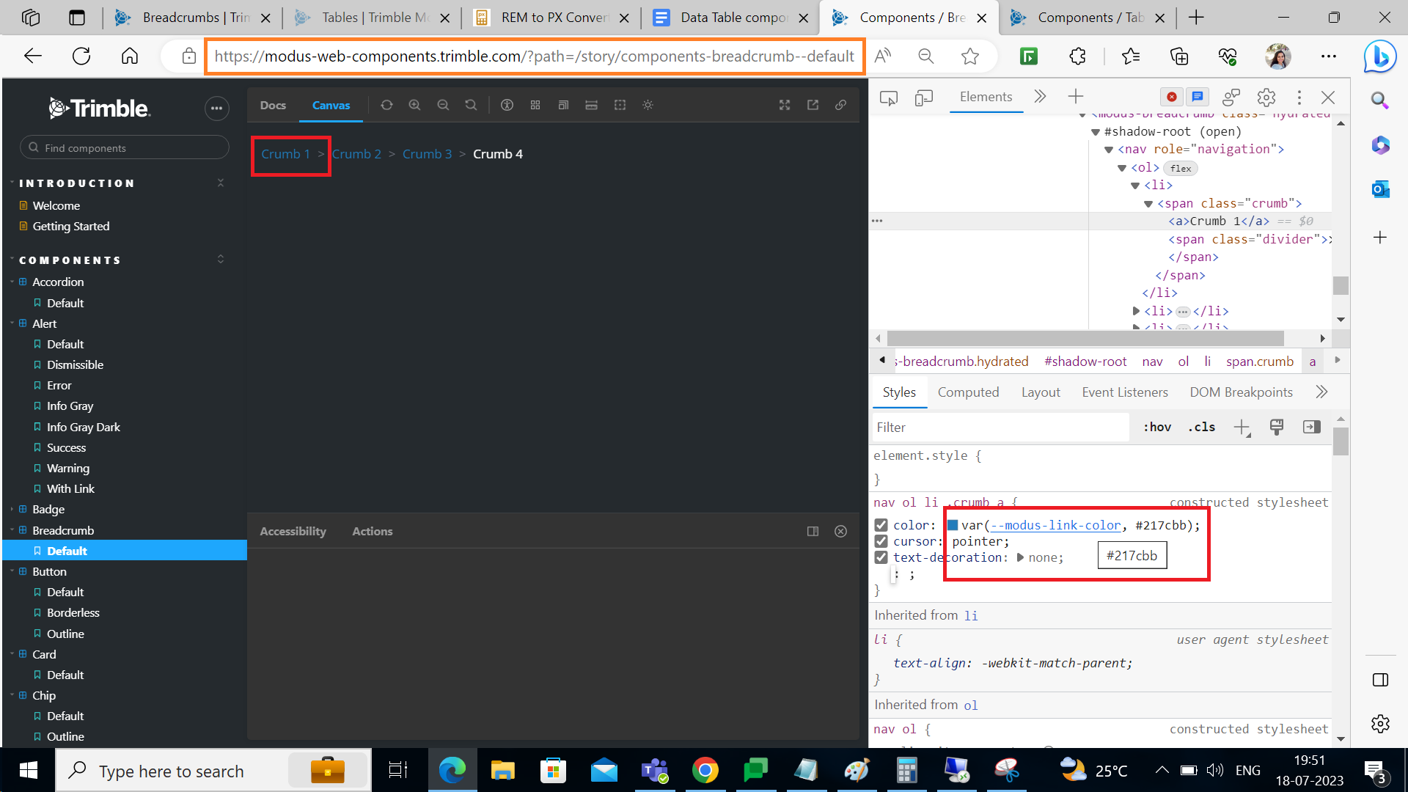Image resolution: width=1408 pixels, height=792 pixels.
Task: Click the go fullscreen icon in Storybook
Action: (x=784, y=105)
